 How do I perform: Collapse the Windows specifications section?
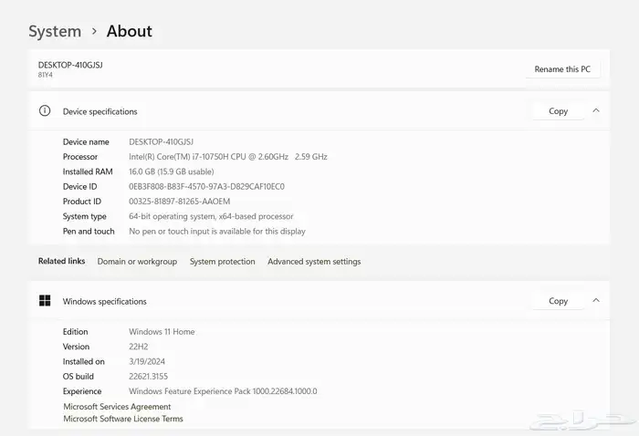pyautogui.click(x=596, y=300)
